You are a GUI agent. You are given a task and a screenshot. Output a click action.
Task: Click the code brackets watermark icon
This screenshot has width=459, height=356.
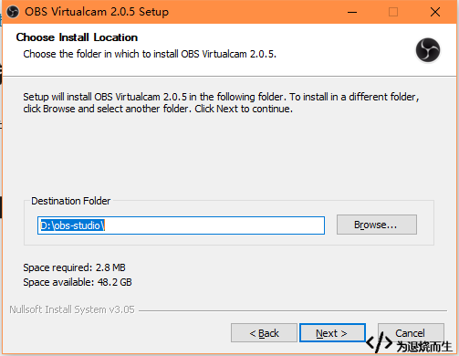[379, 342]
